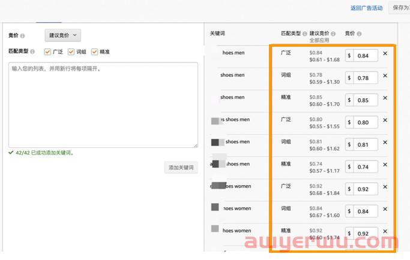410x260 pixels.
Task: Click the suggested bid range $0.61 - $1.68
Action: [325, 60]
